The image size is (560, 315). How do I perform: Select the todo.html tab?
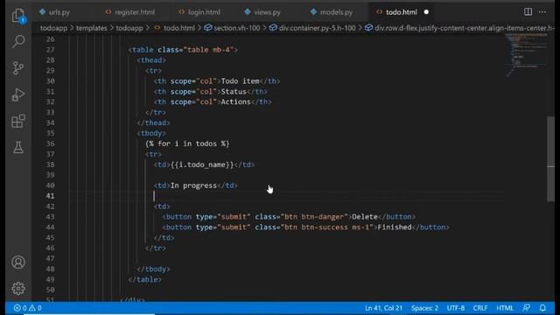pyautogui.click(x=401, y=12)
